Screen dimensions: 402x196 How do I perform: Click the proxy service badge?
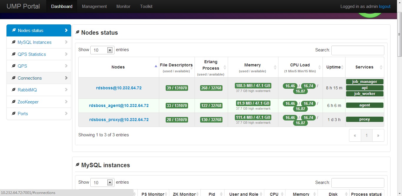coord(365,119)
